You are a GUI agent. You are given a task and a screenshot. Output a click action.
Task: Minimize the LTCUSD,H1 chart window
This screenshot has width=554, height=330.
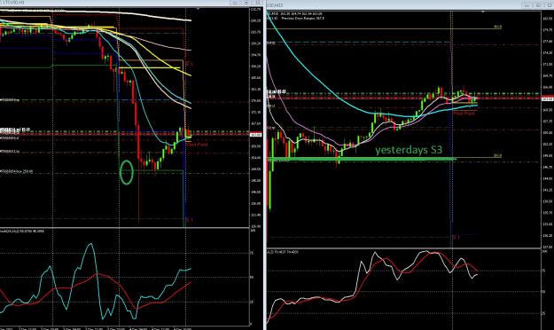pyautogui.click(x=235, y=3)
